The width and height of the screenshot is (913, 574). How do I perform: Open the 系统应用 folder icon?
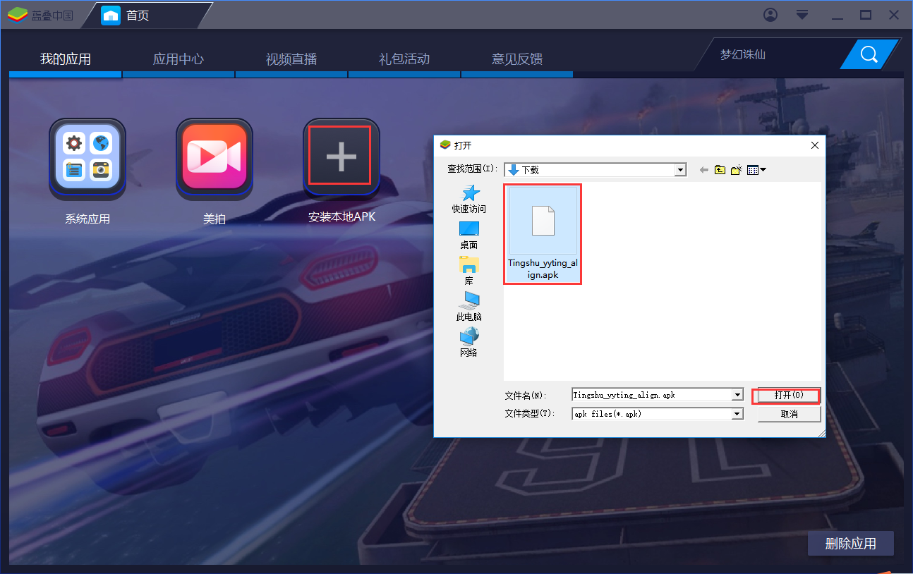pos(87,157)
